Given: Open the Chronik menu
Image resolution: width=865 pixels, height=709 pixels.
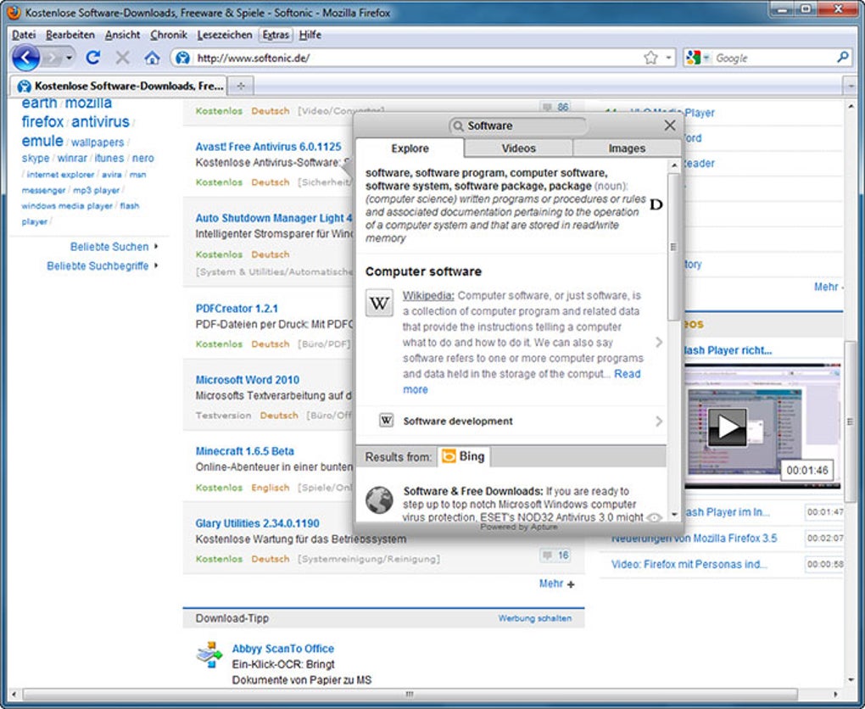Looking at the screenshot, I should 169,35.
